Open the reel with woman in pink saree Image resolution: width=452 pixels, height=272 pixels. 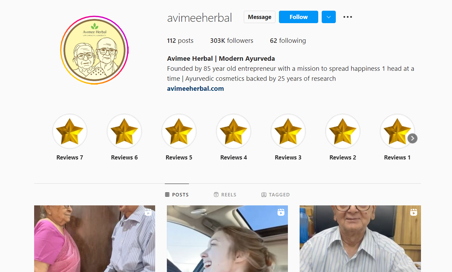point(94,239)
